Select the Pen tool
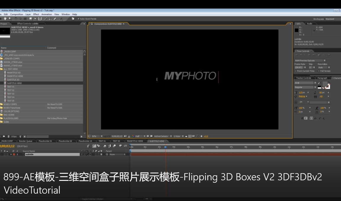Screen dimensions: 341x201 click(35, 19)
